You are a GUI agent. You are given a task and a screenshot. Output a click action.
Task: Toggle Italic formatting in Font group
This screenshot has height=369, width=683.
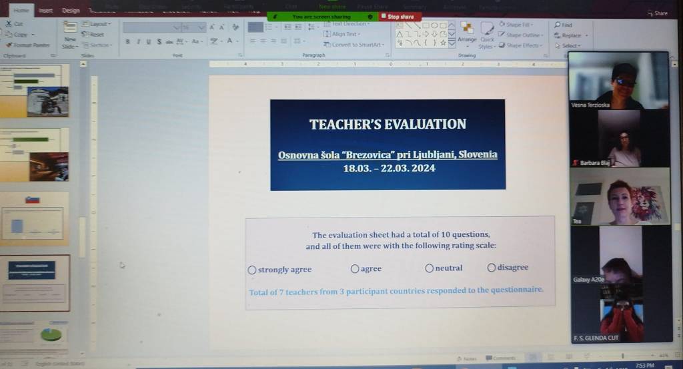[138, 41]
